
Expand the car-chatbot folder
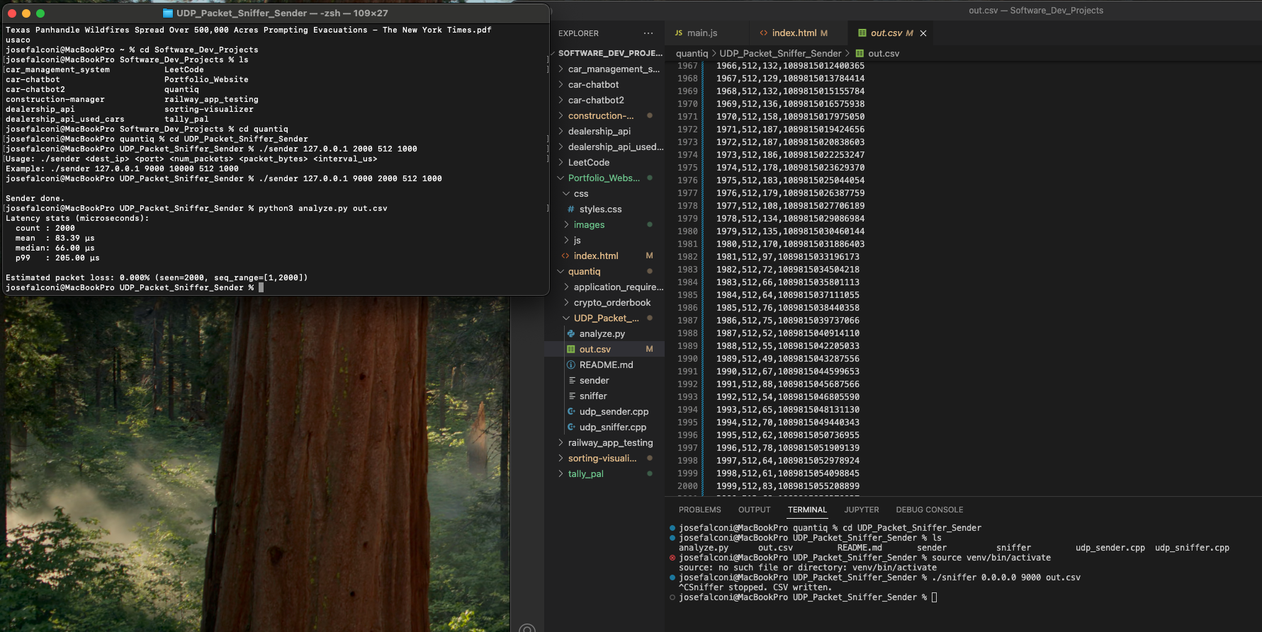(x=561, y=84)
